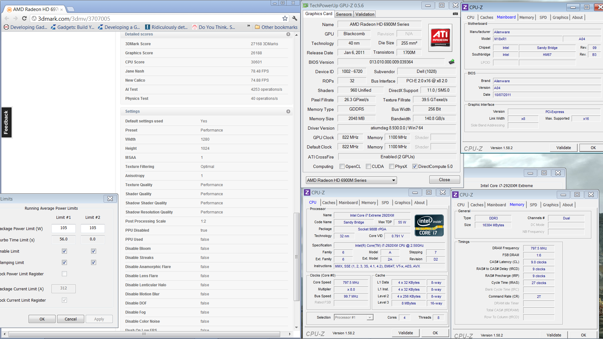The image size is (603, 339).
Task: Click OK in CPU-Z Memory window
Action: tap(583, 335)
